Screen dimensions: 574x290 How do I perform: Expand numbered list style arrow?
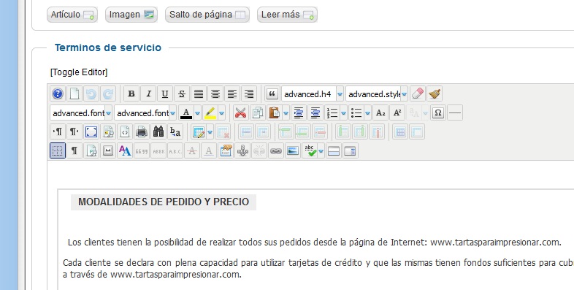[x=343, y=113]
